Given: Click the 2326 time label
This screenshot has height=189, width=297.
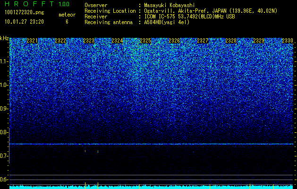Looking at the screenshot, I should tap(174, 41).
